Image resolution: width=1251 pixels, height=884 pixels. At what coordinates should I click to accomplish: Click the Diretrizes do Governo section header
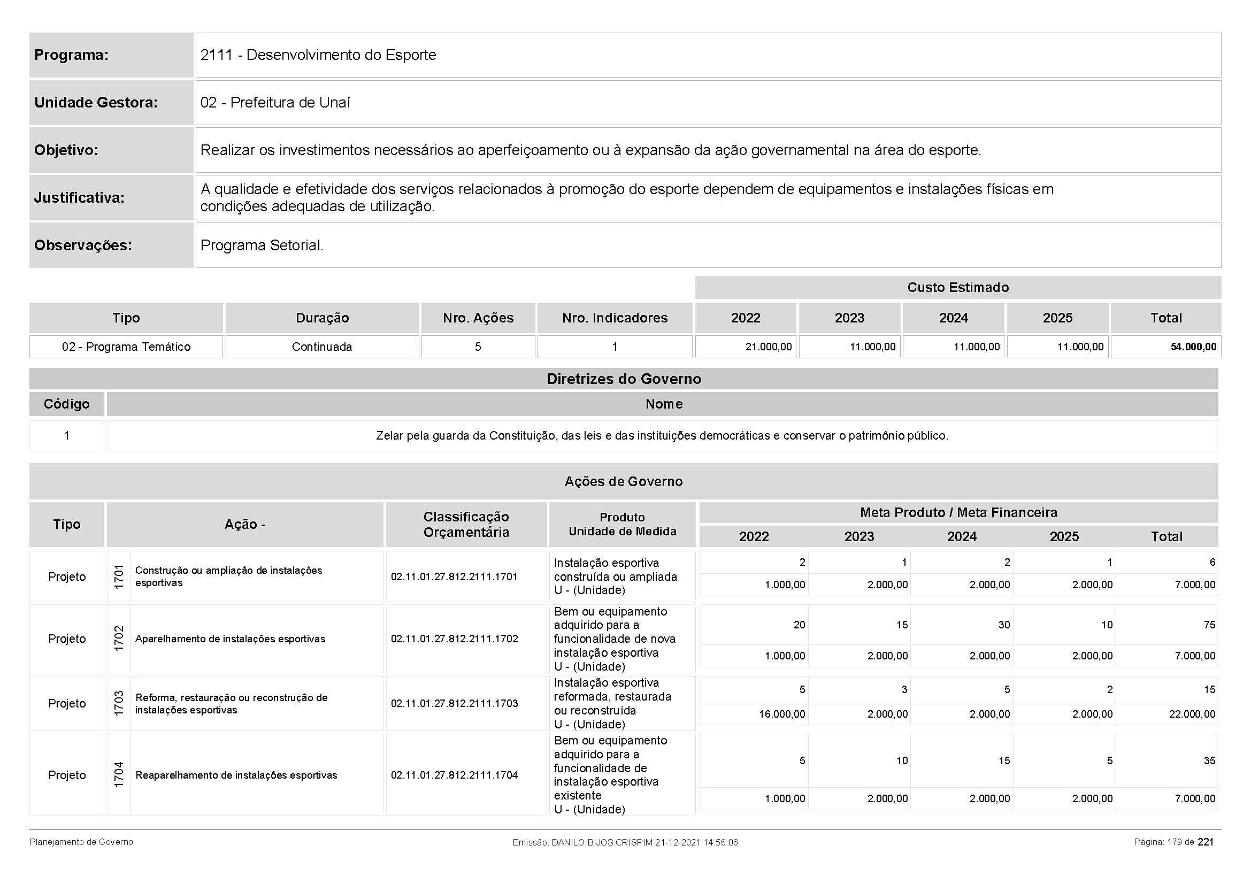tap(623, 379)
